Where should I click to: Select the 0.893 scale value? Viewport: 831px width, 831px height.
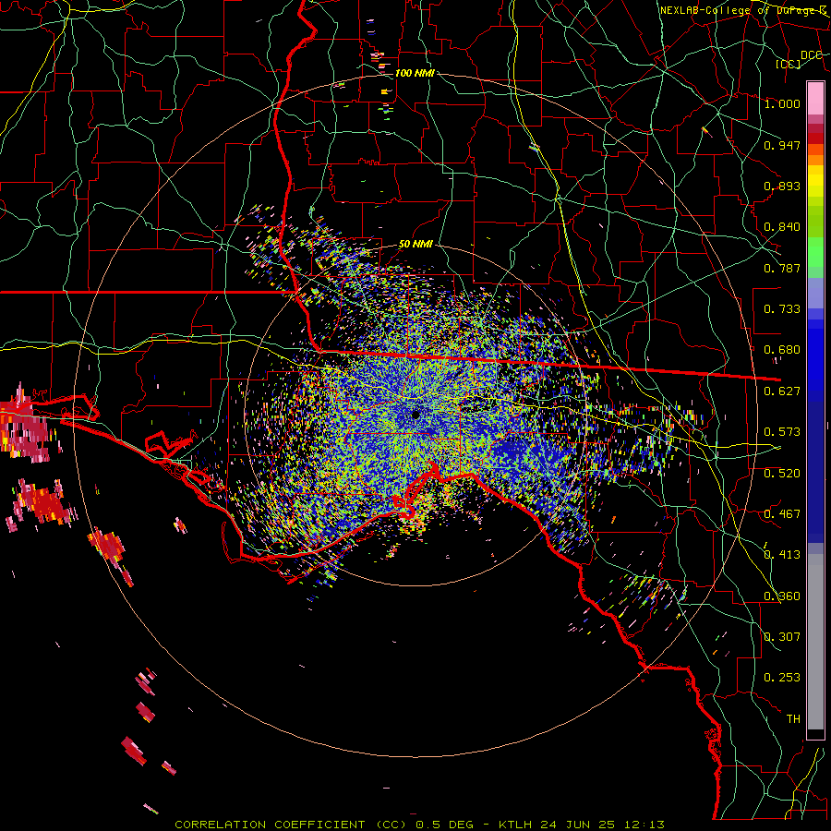(x=782, y=186)
